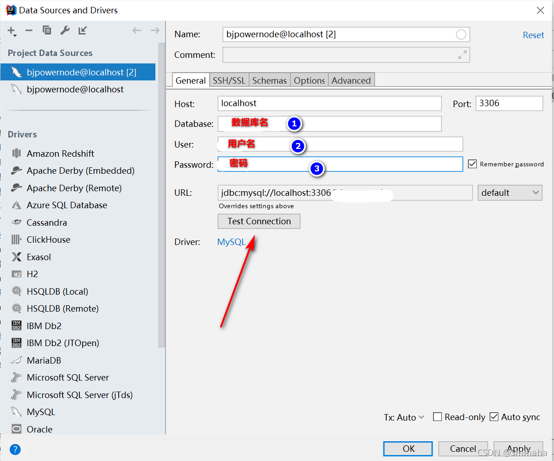This screenshot has width=554, height=461.
Task: Click the make global import icon
Action: (x=83, y=30)
